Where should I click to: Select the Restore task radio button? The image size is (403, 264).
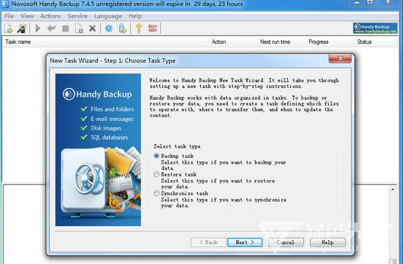(x=156, y=175)
